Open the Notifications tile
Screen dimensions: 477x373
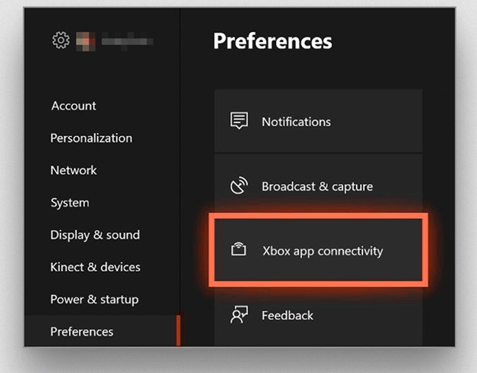318,121
